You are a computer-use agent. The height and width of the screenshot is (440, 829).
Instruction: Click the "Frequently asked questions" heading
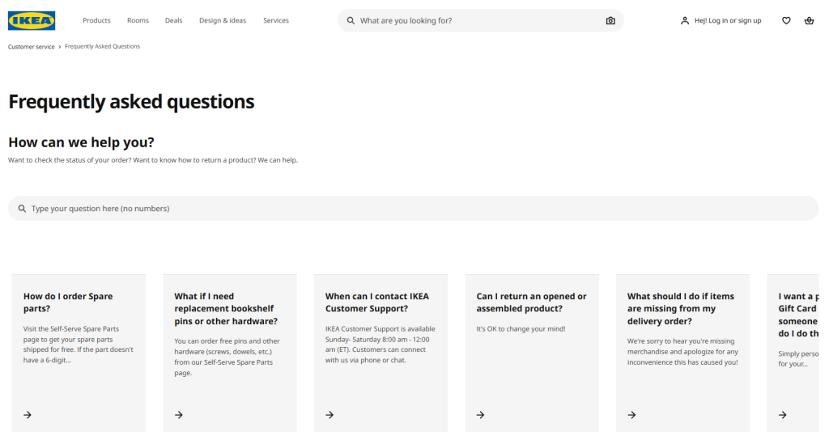click(131, 101)
